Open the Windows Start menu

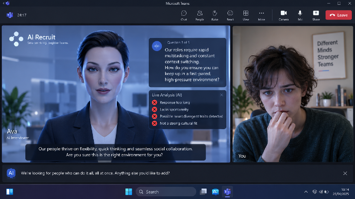(129, 192)
